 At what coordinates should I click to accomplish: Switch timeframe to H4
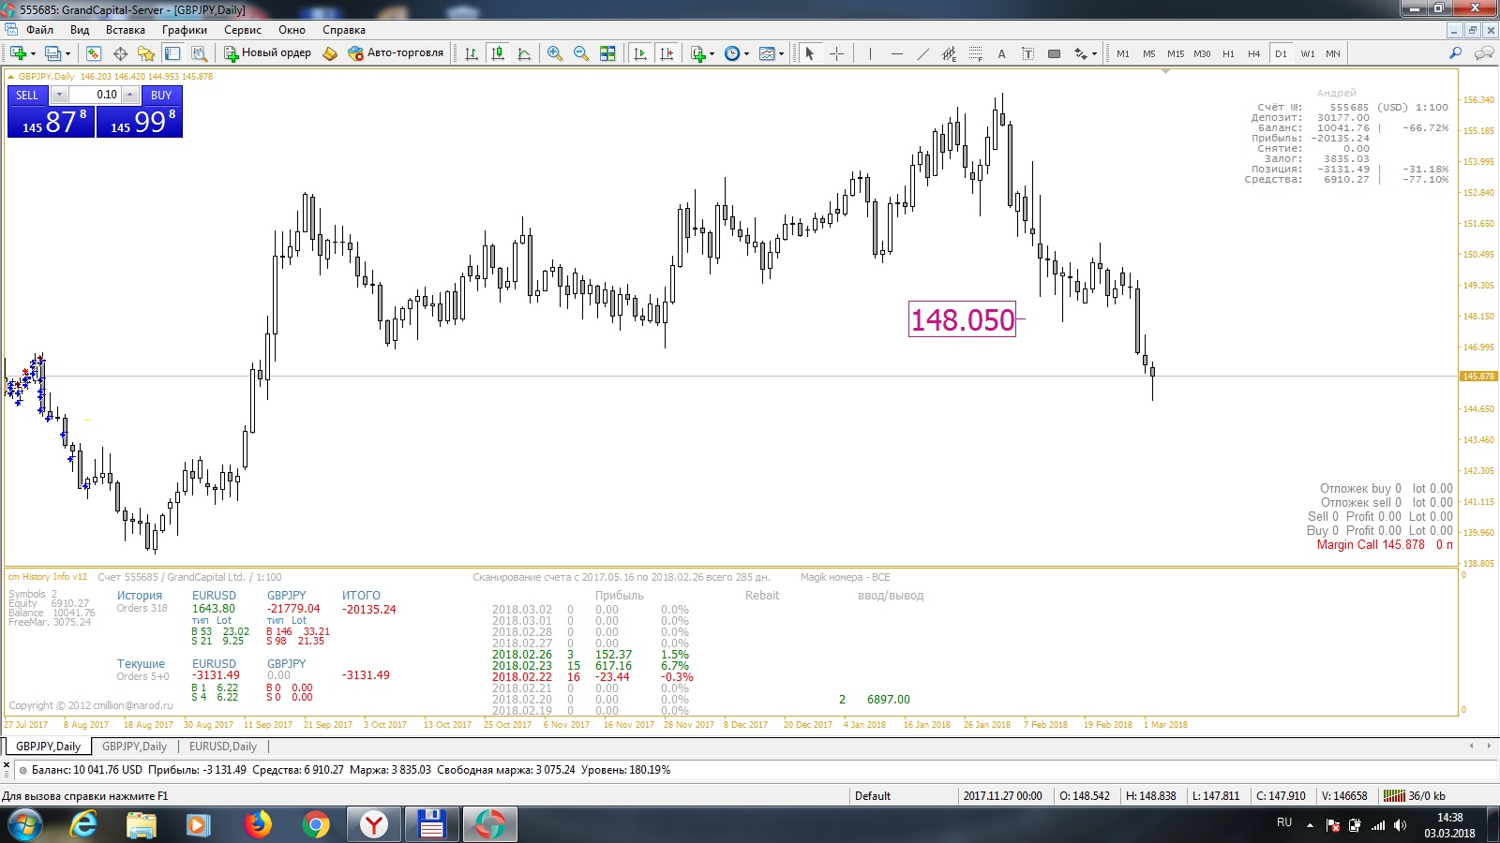[1254, 53]
